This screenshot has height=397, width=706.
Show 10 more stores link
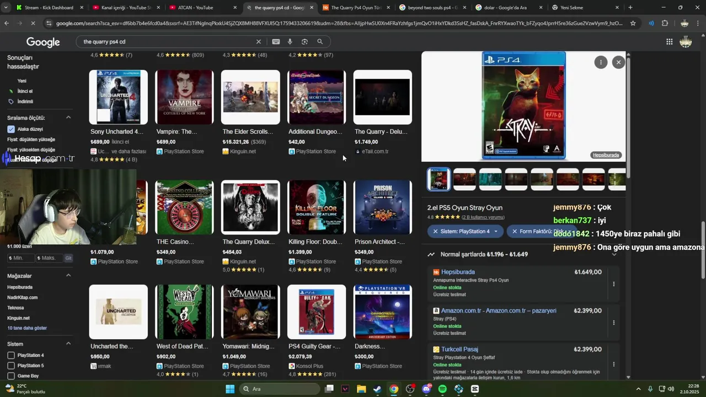click(27, 328)
